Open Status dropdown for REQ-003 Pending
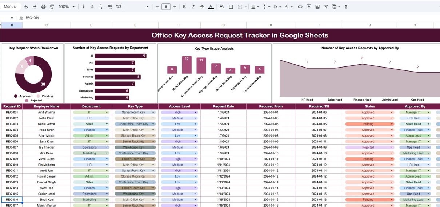Screen dimensions: 440x207 pyautogui.click(x=392, y=124)
